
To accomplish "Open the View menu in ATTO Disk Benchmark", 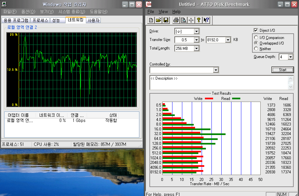I will [x=163, y=11].
